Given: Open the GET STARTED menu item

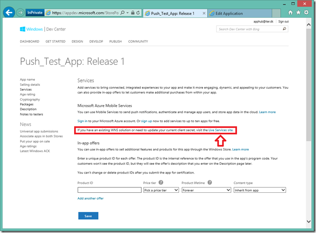Looking at the screenshot, I should click(x=55, y=42).
